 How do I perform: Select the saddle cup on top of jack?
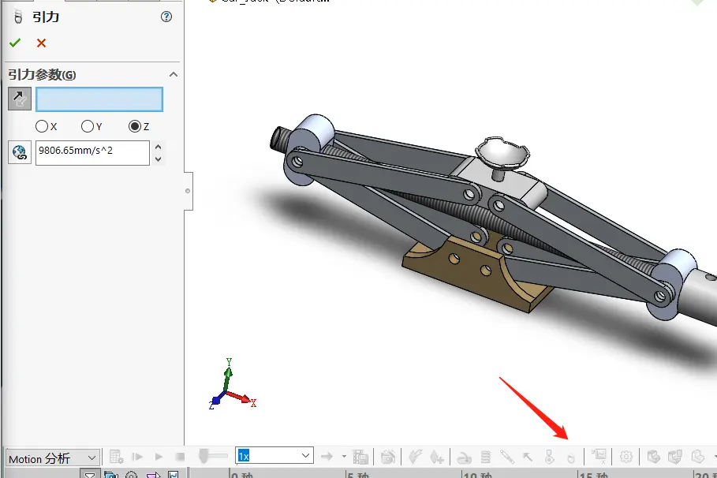tap(502, 155)
